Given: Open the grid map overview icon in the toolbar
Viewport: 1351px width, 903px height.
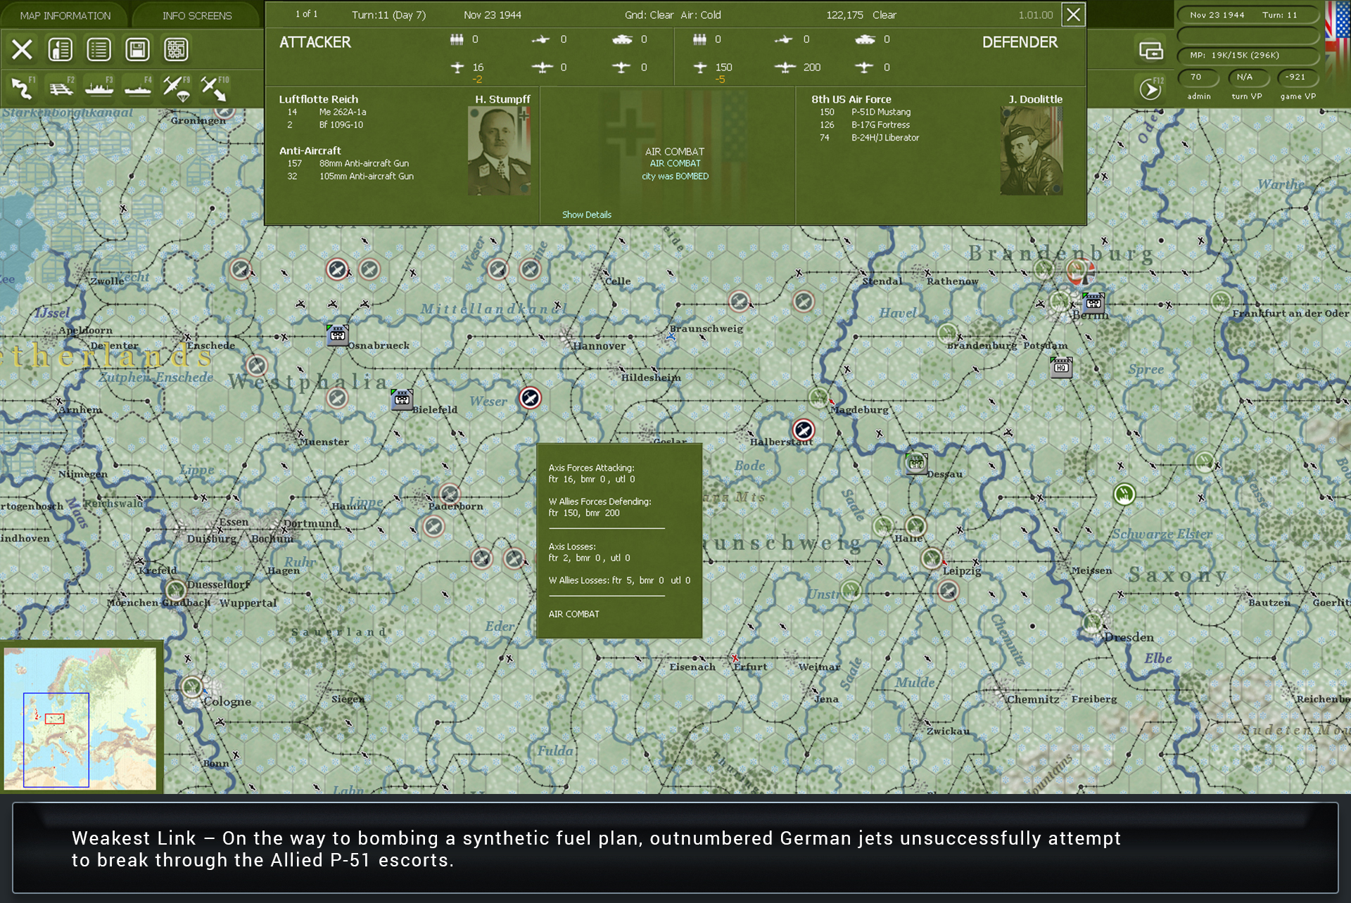Looking at the screenshot, I should [176, 49].
